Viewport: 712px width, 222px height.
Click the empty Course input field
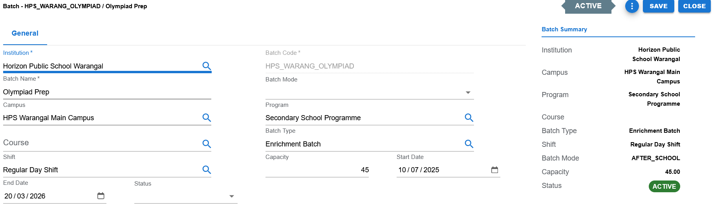pos(101,143)
